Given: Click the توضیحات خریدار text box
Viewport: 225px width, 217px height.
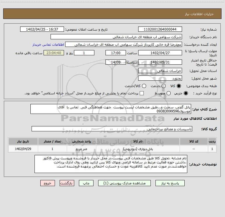Looking at the screenshot, I should click(111, 164).
